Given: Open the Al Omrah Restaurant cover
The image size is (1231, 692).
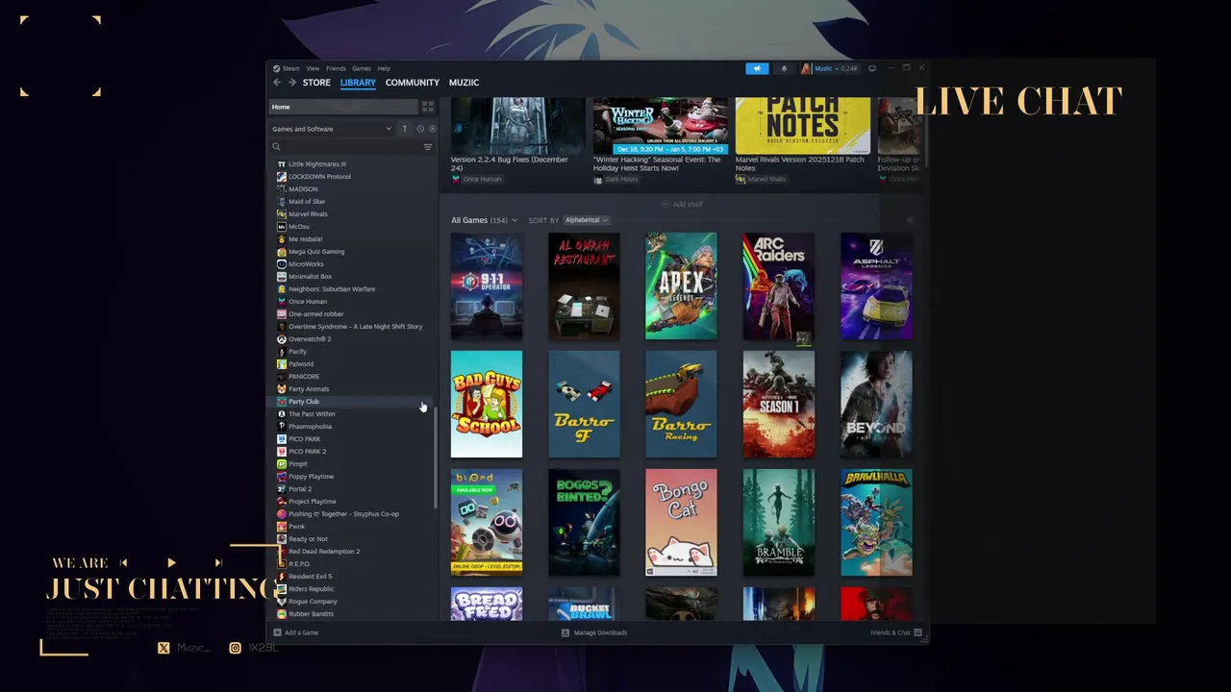Looking at the screenshot, I should (x=584, y=286).
